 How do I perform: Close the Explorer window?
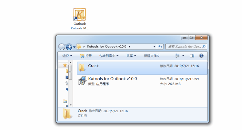coord(201,37)
